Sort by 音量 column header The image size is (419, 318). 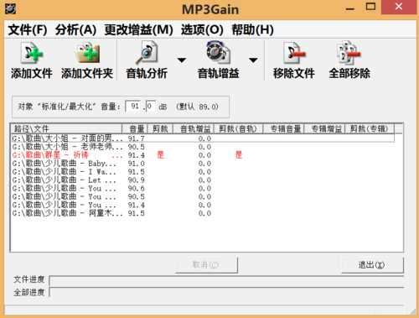coord(135,129)
